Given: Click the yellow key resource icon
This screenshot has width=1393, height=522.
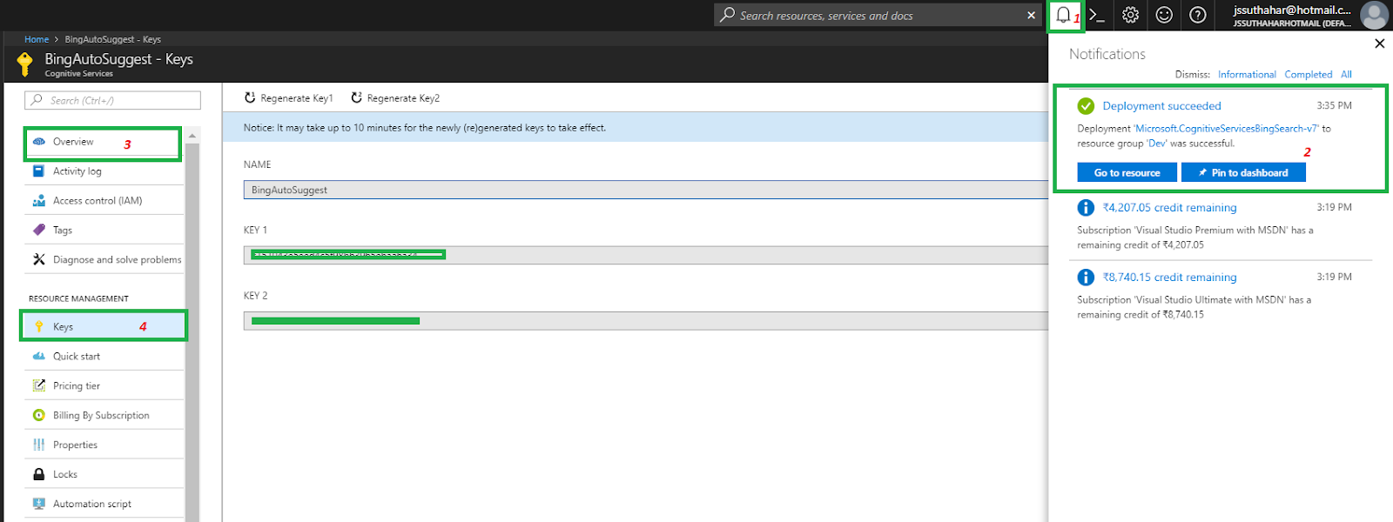Looking at the screenshot, I should pos(24,64).
